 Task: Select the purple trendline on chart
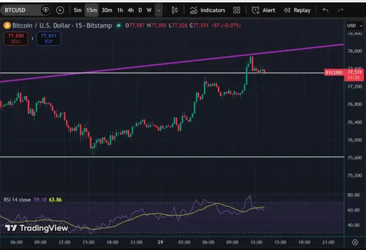pyautogui.click(x=172, y=62)
